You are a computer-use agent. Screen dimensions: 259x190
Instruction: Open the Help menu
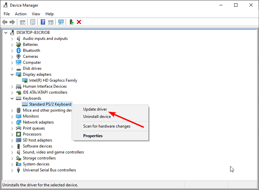(x=49, y=14)
